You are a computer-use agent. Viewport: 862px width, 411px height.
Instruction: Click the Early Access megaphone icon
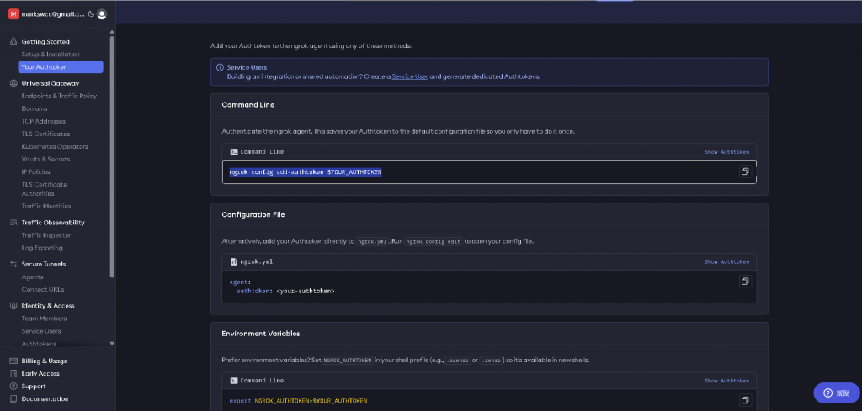pyautogui.click(x=13, y=373)
